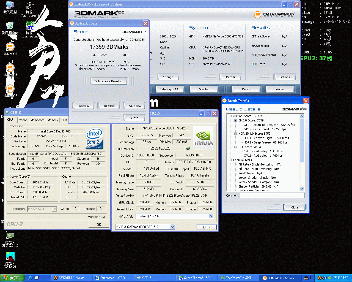Select HDR2 - Deep Freeze result row
This screenshot has width=352, height=282.
265,142
